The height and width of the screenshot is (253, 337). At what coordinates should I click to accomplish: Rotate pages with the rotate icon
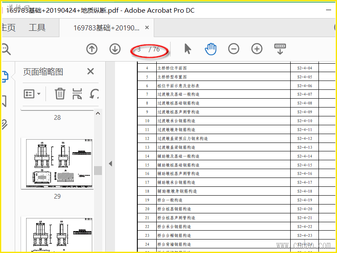(x=94, y=94)
